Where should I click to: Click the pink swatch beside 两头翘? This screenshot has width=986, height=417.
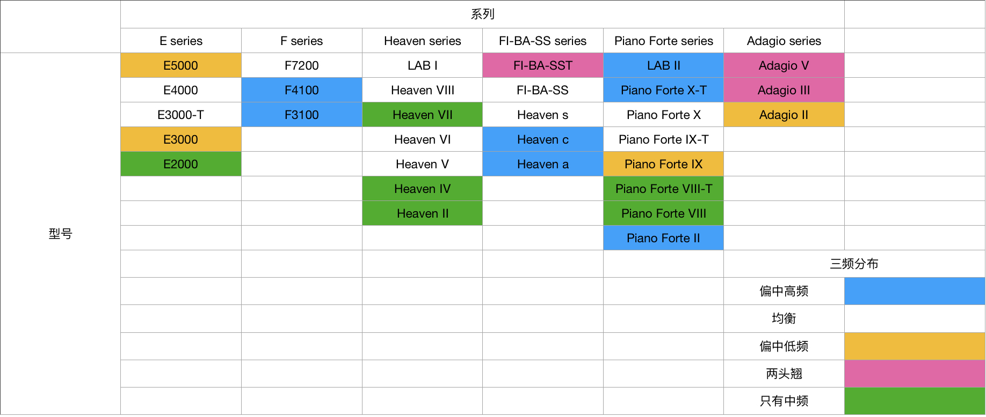pos(915,374)
